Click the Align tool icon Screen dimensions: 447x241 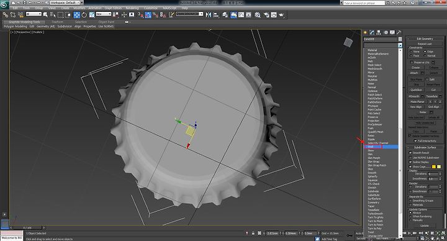point(216,14)
